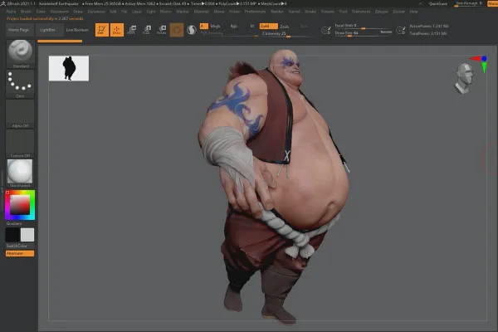This screenshot has width=498, height=332.
Task: Enable Edit mode button
Action: tap(101, 30)
